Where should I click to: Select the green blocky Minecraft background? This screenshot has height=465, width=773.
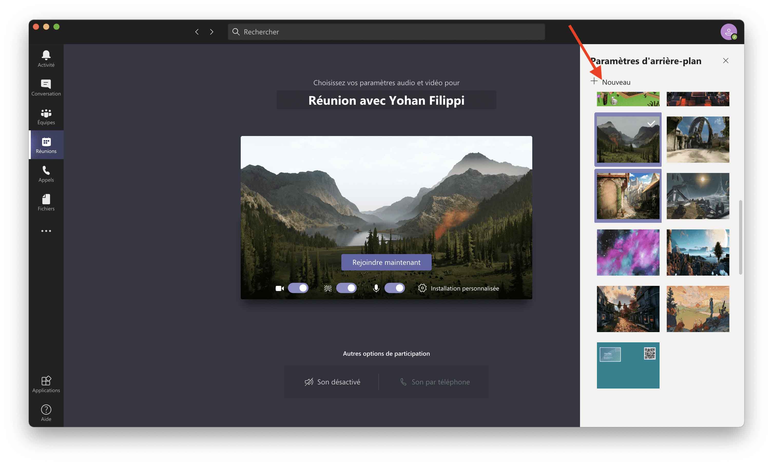pos(627,99)
